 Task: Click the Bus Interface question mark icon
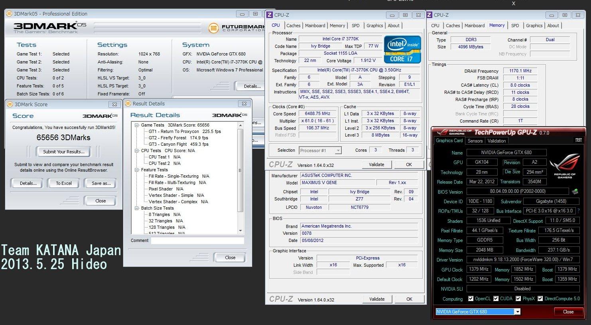pyautogui.click(x=579, y=211)
